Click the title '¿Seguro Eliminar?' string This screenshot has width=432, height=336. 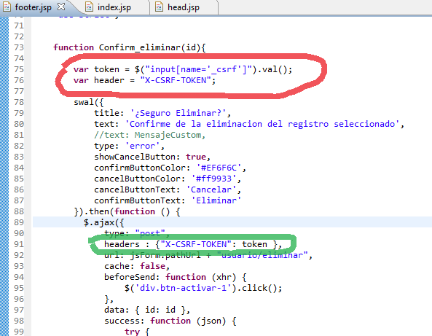click(178, 113)
